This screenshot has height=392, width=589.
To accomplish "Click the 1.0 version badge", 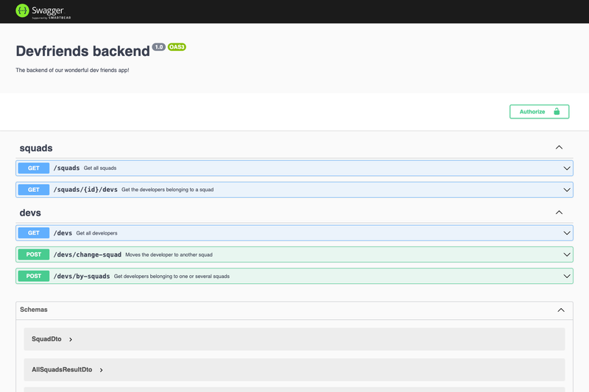I will tap(159, 47).
